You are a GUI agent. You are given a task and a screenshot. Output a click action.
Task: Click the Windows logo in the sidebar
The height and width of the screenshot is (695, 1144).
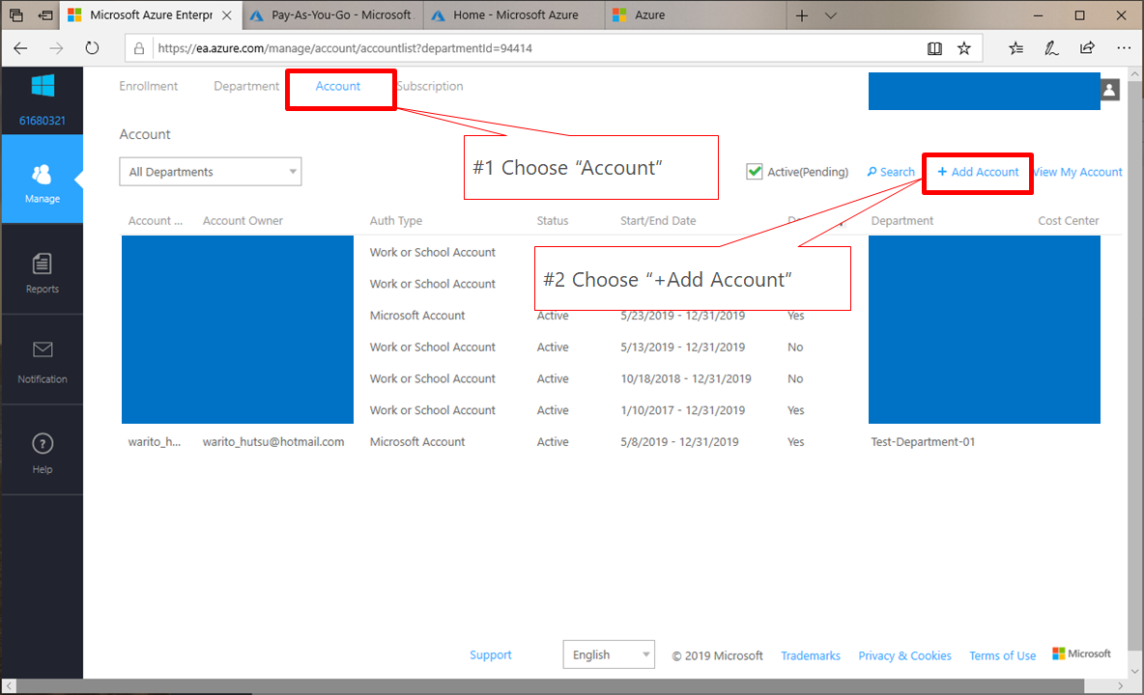[43, 85]
